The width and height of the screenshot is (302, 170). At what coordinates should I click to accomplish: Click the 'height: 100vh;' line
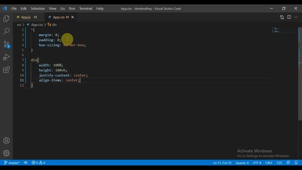(x=53, y=70)
